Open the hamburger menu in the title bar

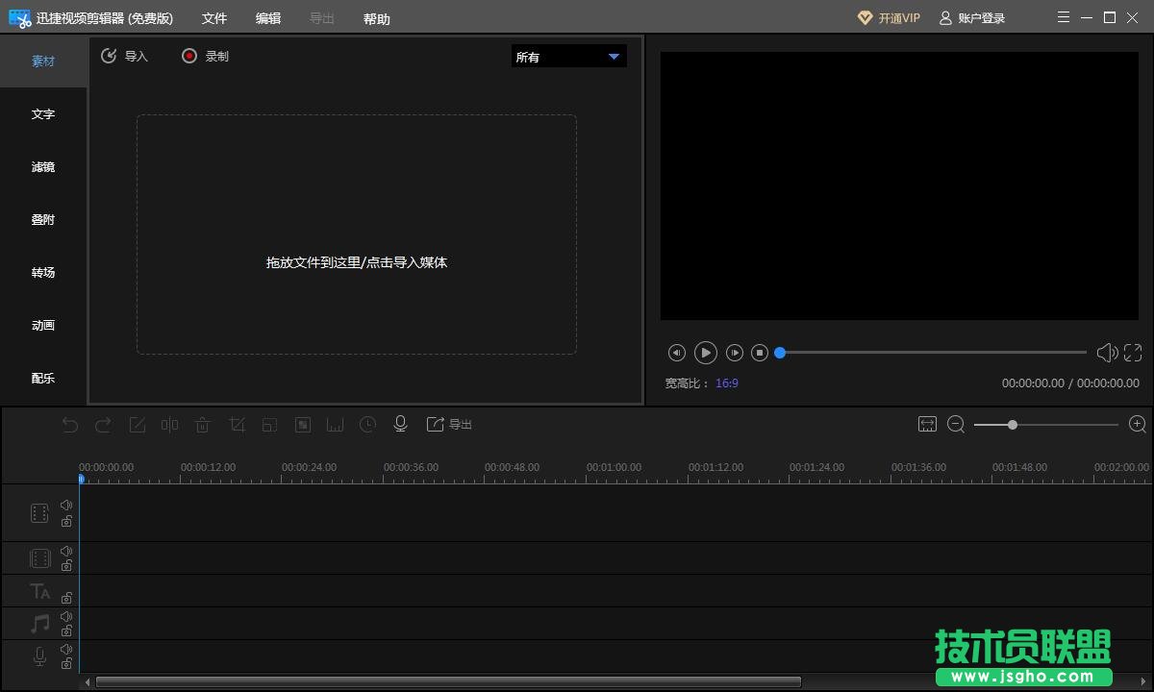[1063, 17]
